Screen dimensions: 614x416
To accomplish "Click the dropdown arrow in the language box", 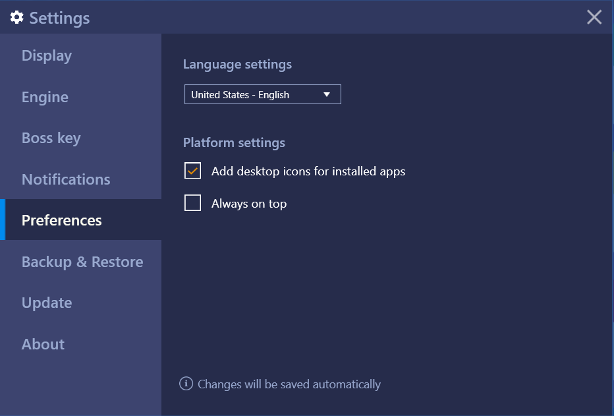I will click(x=327, y=94).
